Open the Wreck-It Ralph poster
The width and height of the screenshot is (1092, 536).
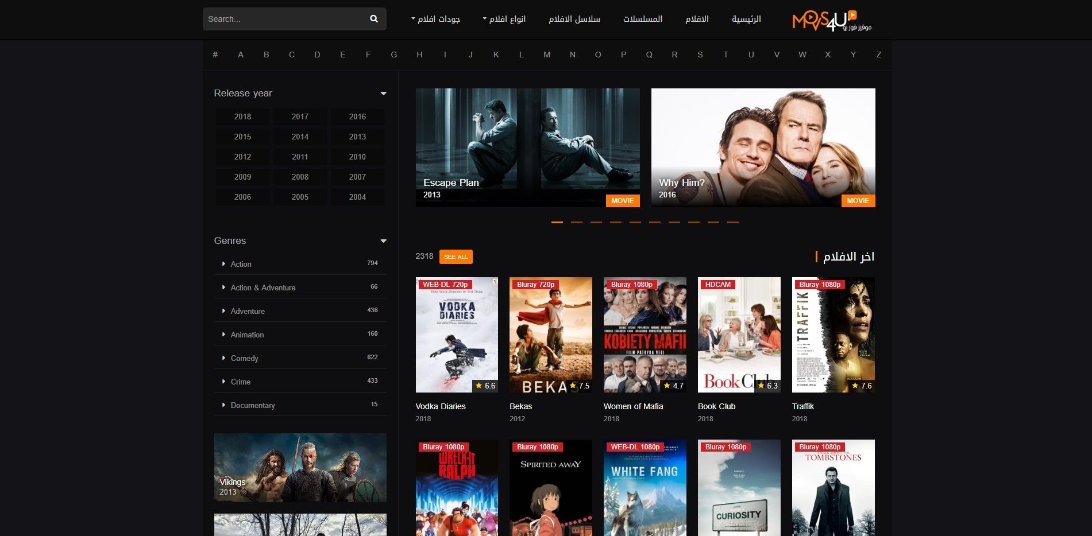(x=457, y=488)
